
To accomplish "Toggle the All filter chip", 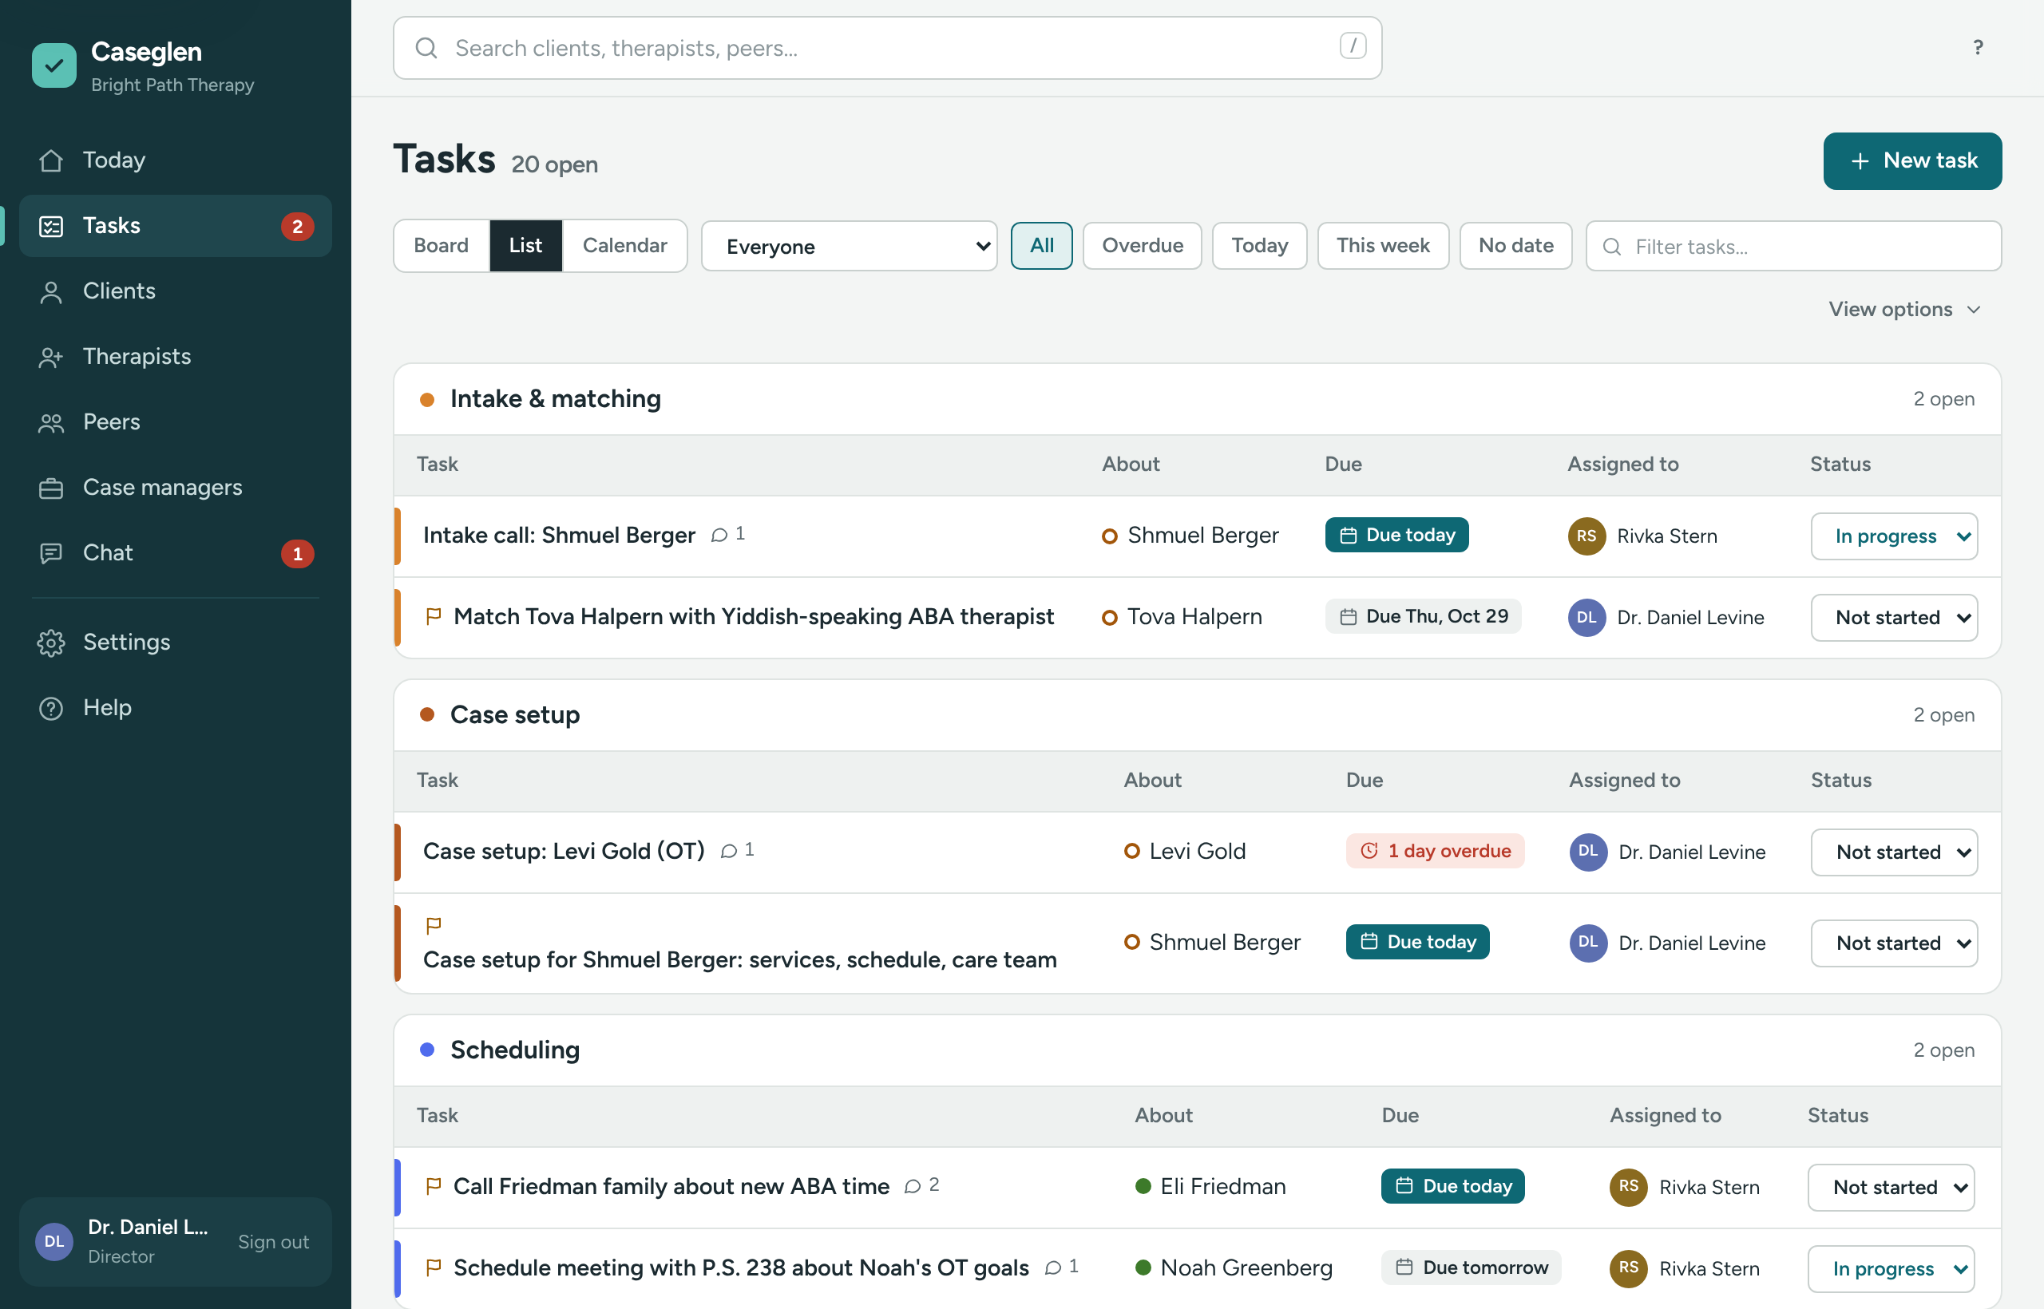I will [1041, 246].
